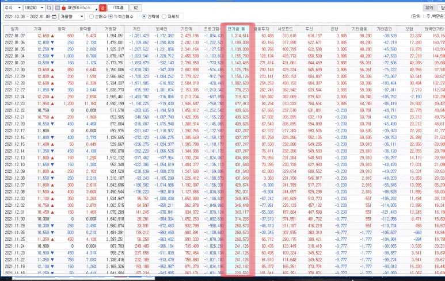Click the 기관계 column header
Viewport: 445px width, 281px height.
click(187, 29)
